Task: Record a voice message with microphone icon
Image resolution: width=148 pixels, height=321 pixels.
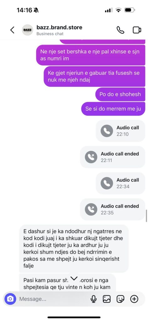Action: point(93,299)
